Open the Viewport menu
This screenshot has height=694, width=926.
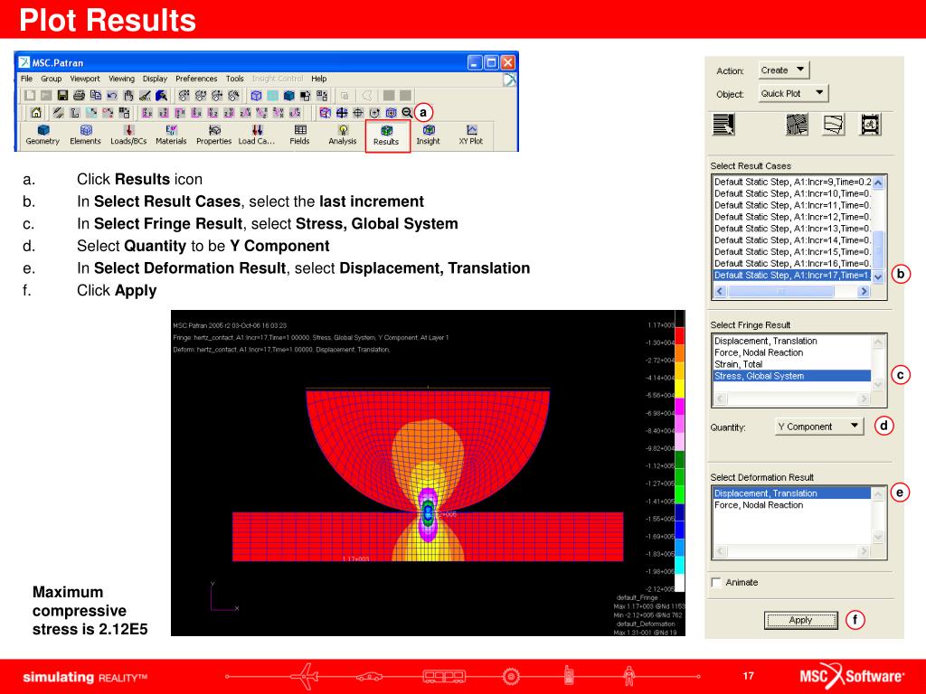(85, 79)
